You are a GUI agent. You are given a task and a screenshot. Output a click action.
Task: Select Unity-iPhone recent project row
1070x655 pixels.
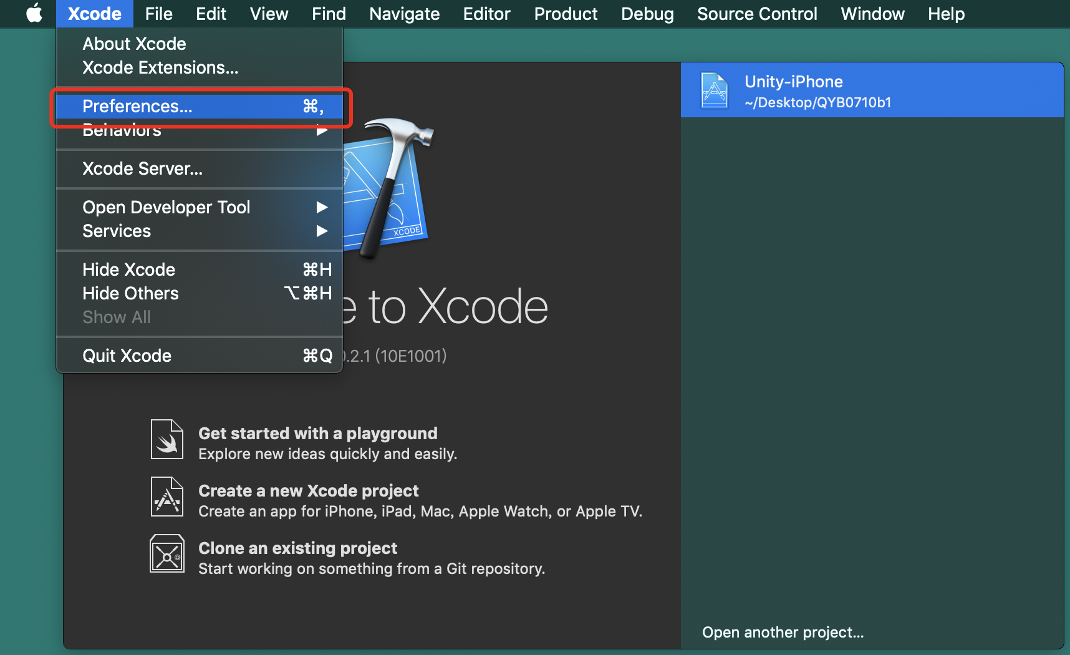point(872,90)
